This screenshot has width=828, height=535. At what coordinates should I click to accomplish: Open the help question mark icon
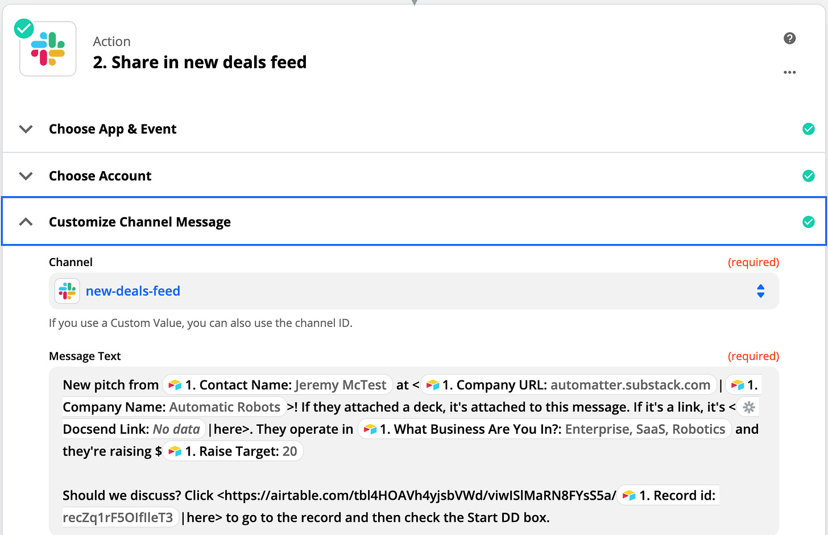789,38
